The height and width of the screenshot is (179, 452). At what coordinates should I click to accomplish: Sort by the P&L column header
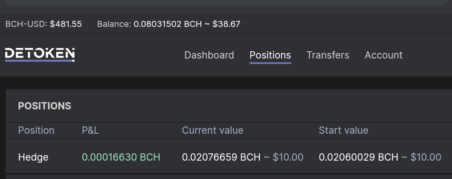(90, 130)
